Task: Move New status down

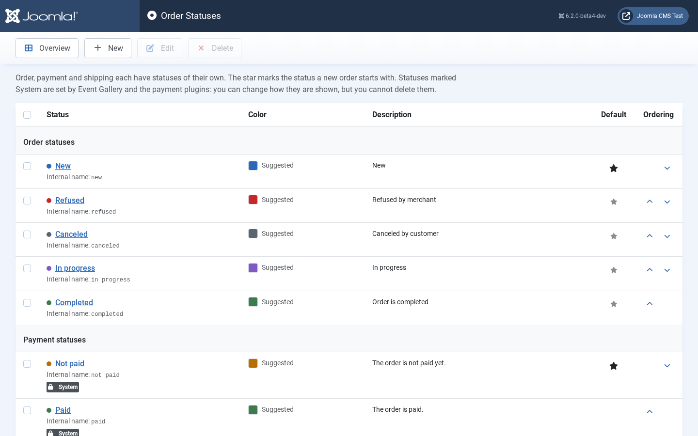Action: tap(667, 168)
